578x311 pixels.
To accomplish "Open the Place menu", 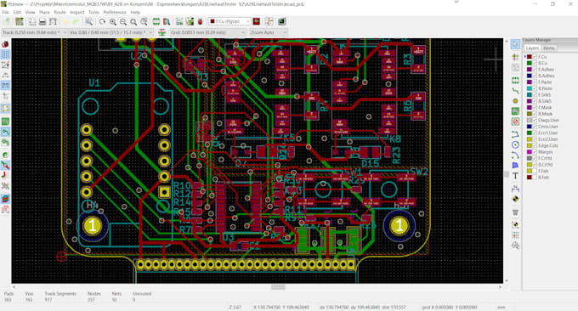I will (44, 12).
